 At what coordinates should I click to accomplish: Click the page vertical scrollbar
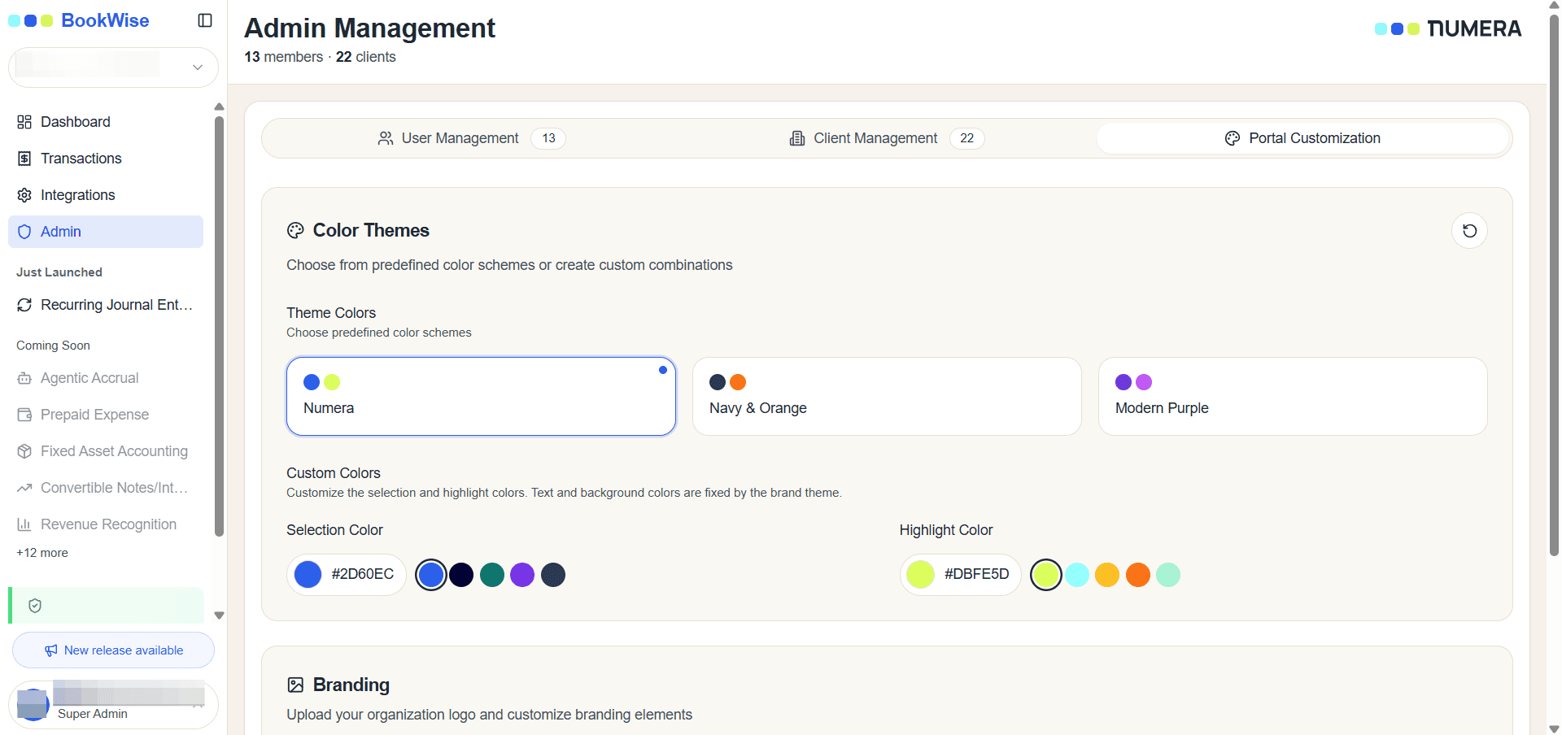point(1554,285)
